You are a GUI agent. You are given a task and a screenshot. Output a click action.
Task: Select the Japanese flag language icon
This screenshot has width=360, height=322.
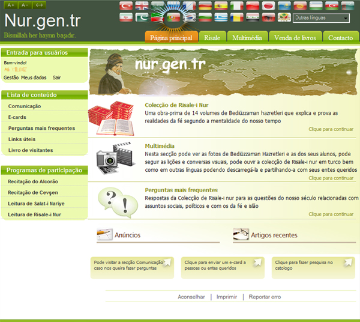pos(268,6)
